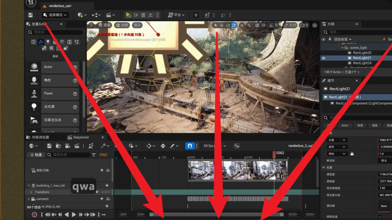Select the Basic shapes category icon

[x=41, y=42]
